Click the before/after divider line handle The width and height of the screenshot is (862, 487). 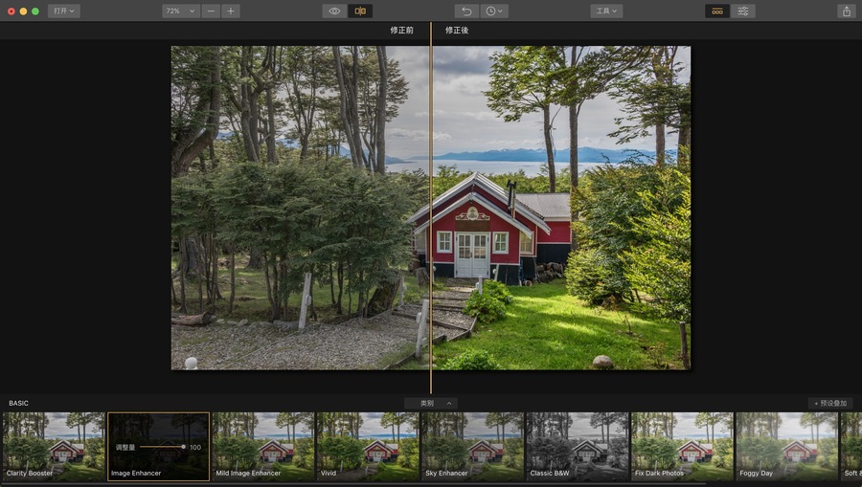pyautogui.click(x=431, y=208)
